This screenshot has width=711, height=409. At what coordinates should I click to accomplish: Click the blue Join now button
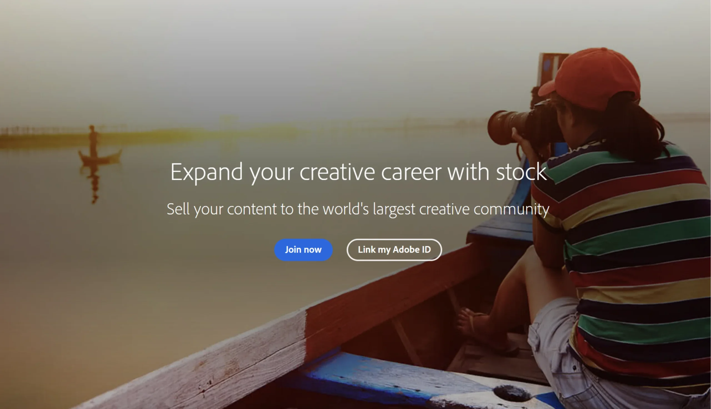pyautogui.click(x=303, y=250)
